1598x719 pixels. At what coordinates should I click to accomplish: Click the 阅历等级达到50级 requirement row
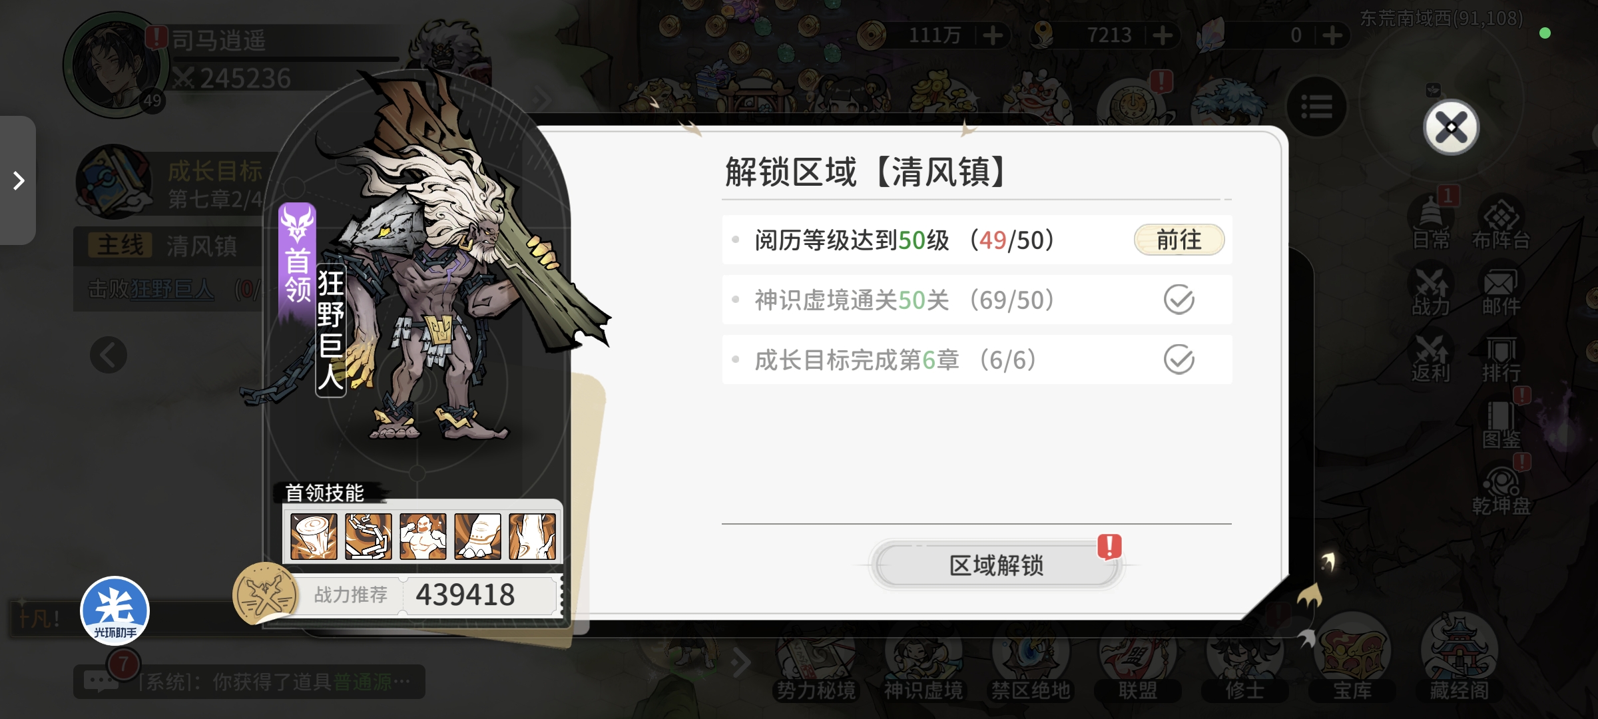[977, 240]
